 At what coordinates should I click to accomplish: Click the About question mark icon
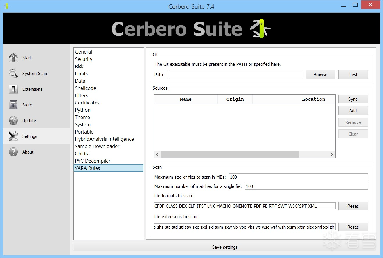[13, 152]
